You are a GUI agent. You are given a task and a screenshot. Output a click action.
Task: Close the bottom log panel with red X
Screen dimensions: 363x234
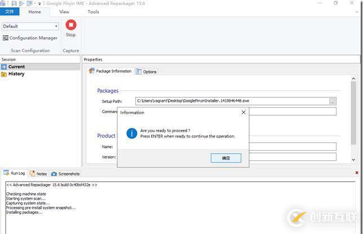point(357,173)
